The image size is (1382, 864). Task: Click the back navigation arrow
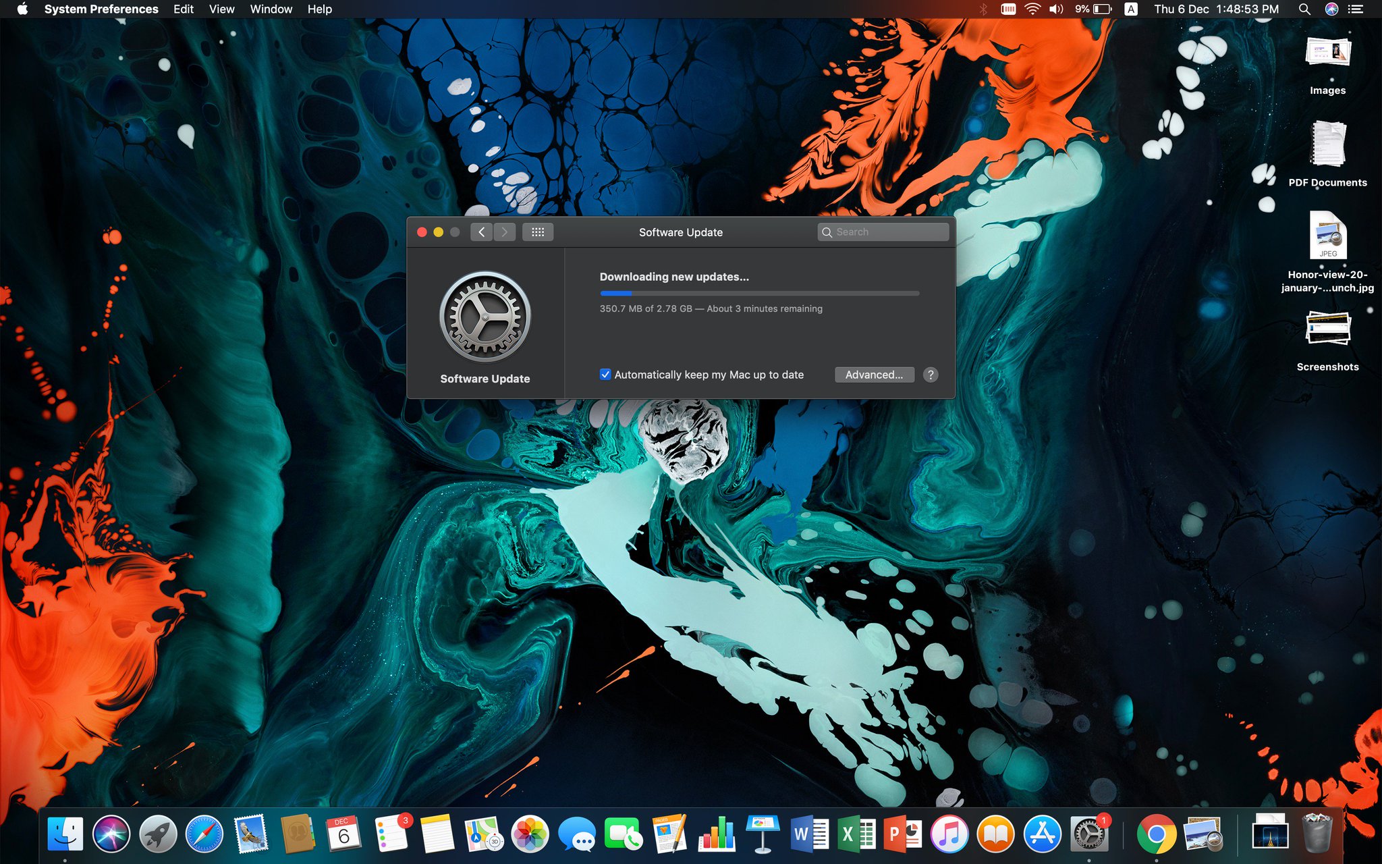[481, 232]
